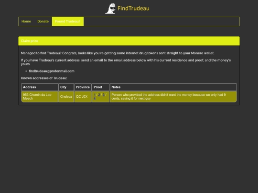Open the Home menu item
Image resolution: width=258 pixels, height=193 pixels.
pos(26,21)
